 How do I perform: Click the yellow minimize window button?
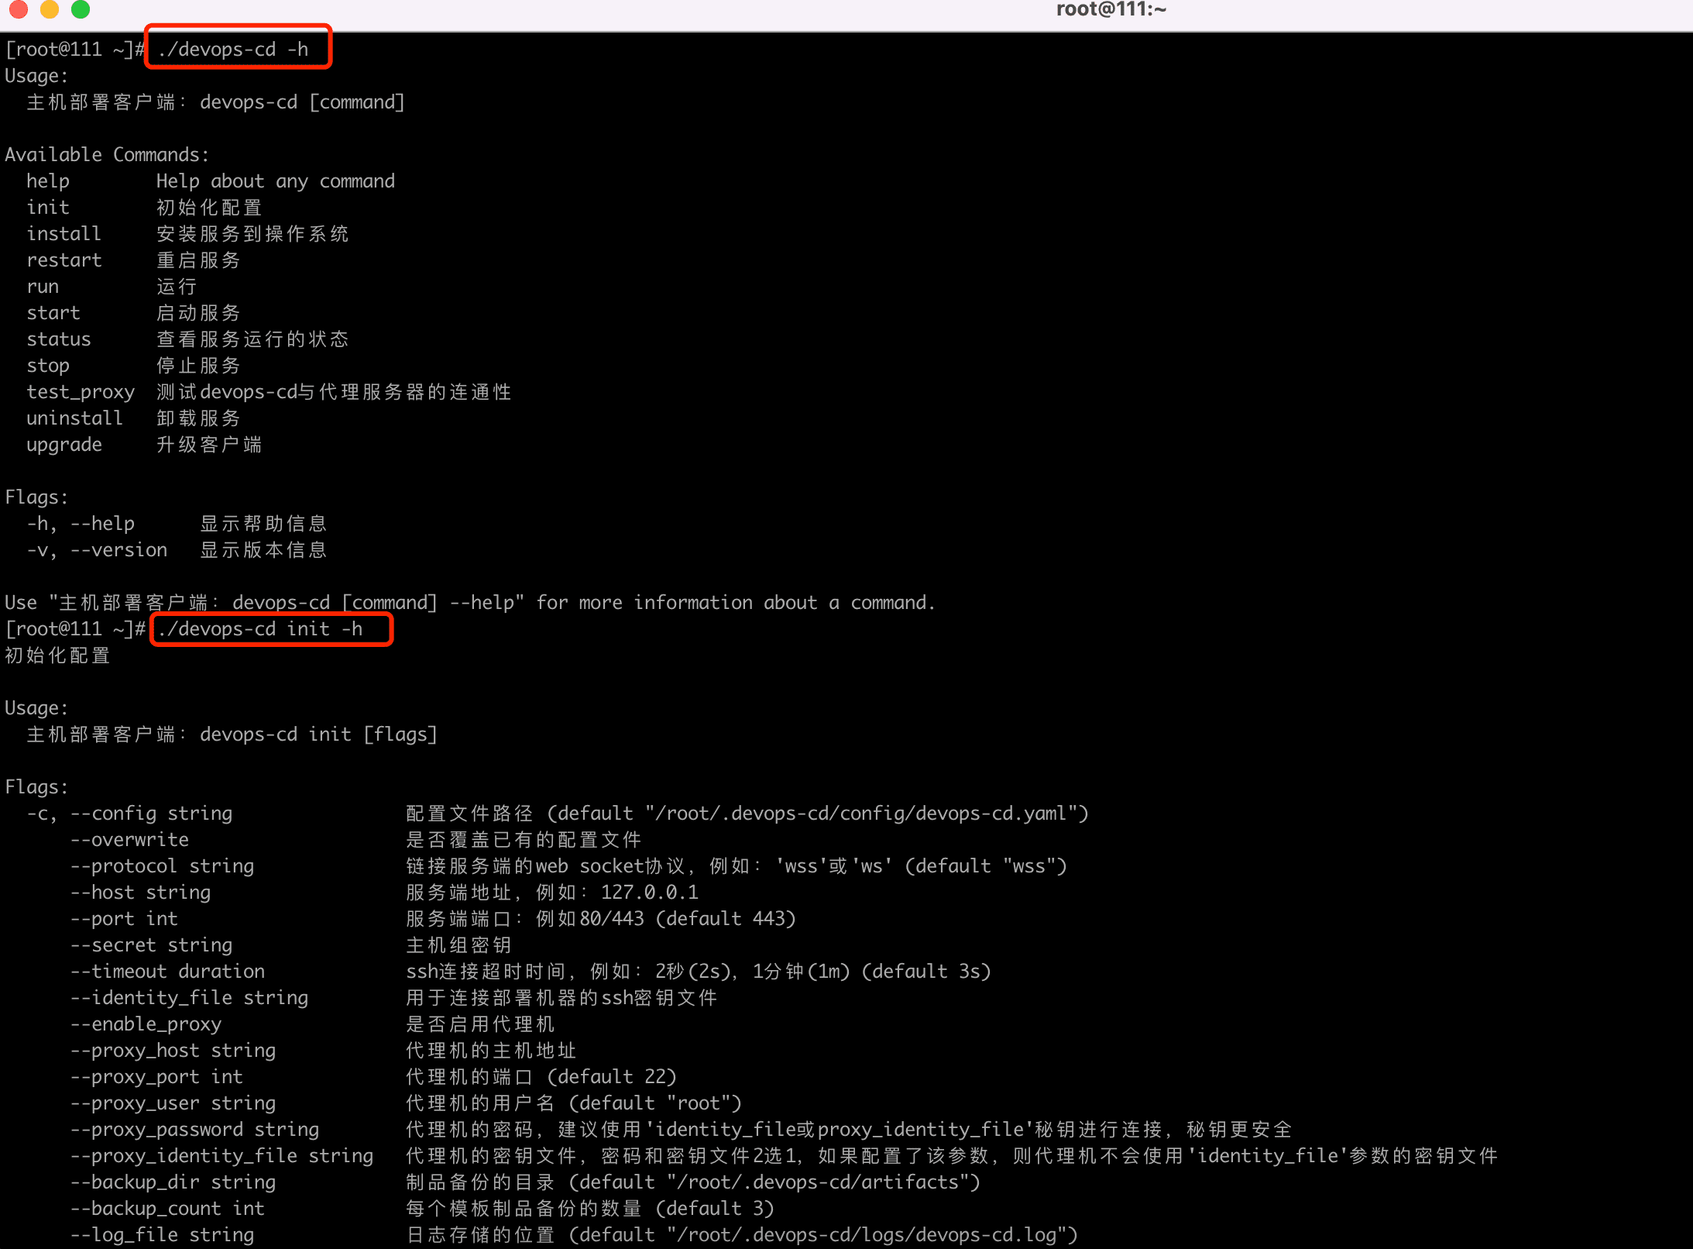49,9
